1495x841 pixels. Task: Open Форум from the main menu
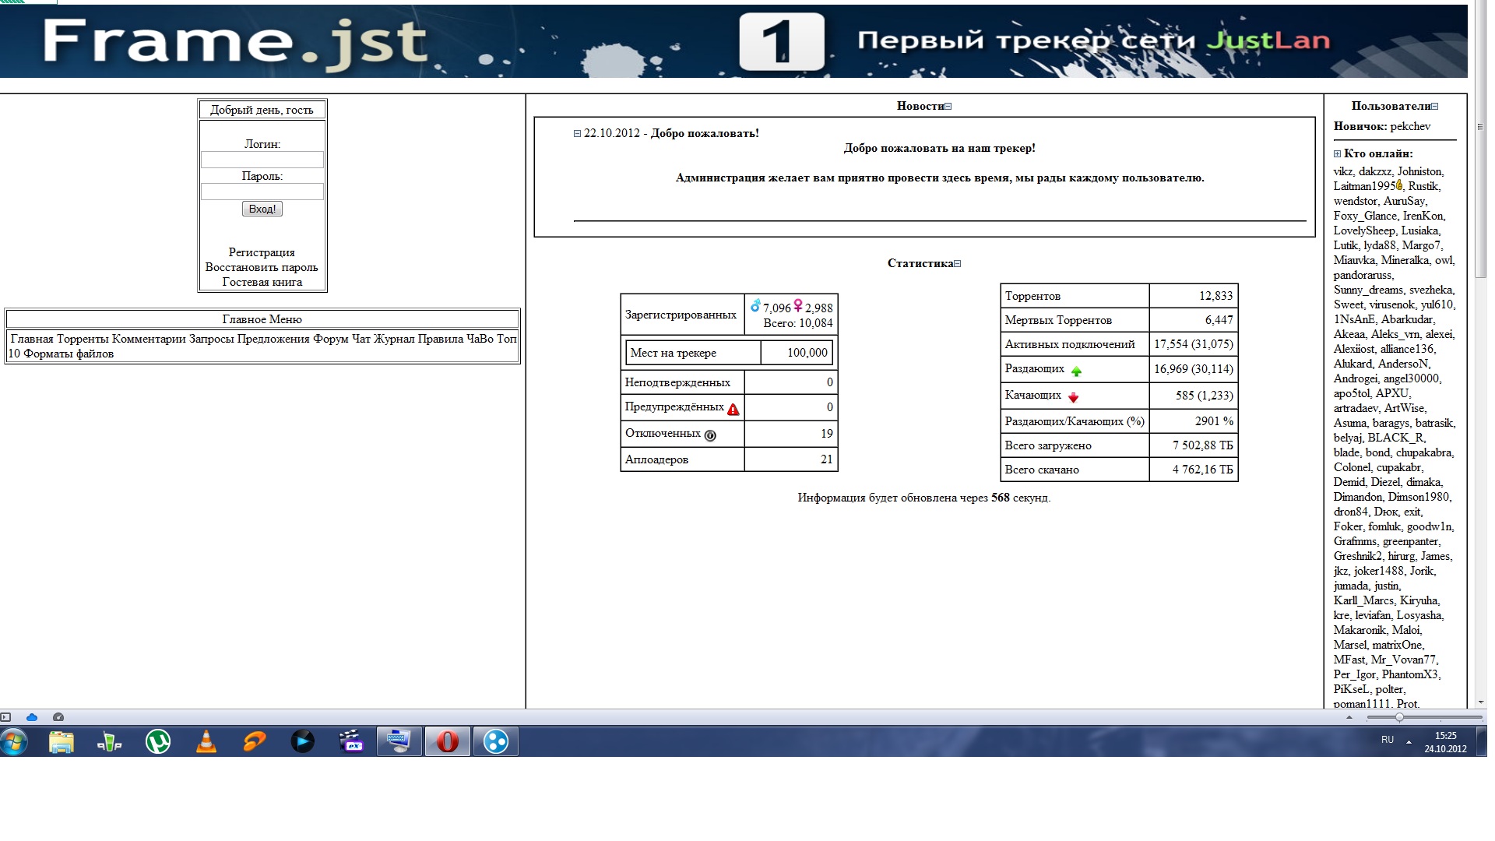point(330,339)
